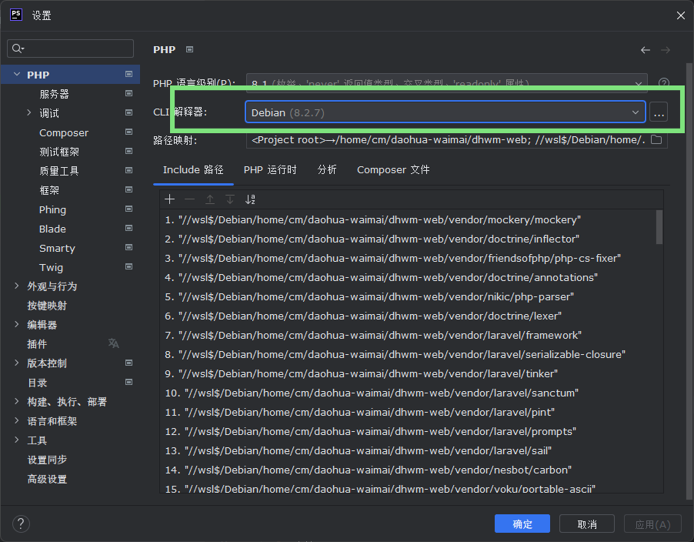The height and width of the screenshot is (542, 694).
Task: Select 框架 under PHP
Action: click(x=49, y=190)
